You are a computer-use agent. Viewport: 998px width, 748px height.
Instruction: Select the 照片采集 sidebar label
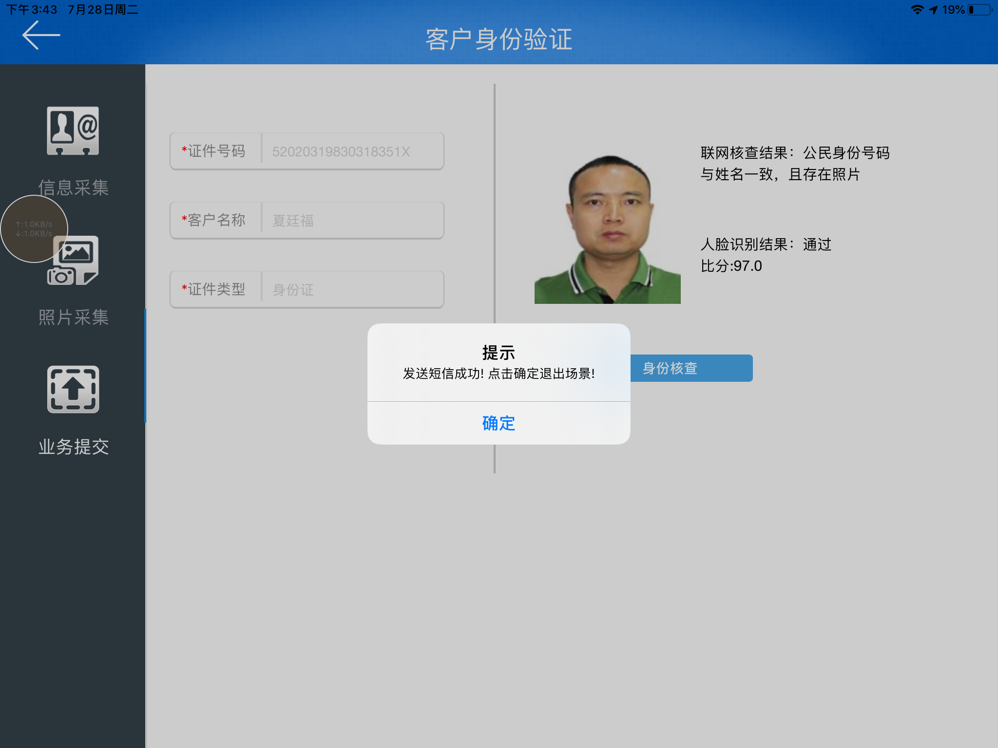click(x=73, y=317)
